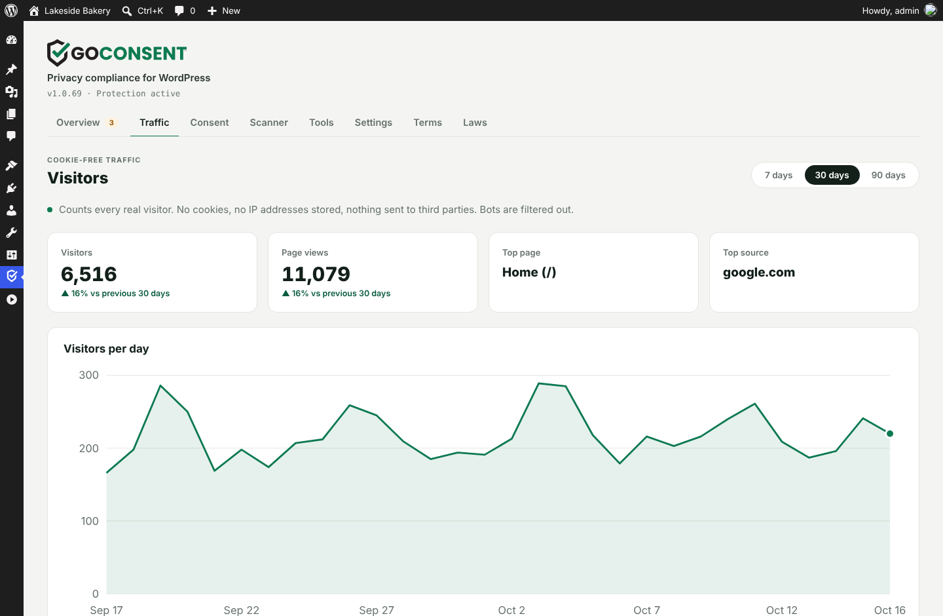
Task: Click the admin avatar image
Action: (931, 10)
